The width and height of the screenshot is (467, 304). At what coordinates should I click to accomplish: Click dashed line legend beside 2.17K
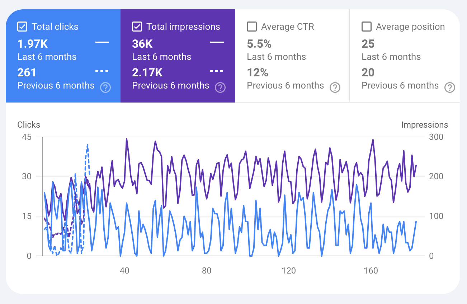tap(217, 71)
